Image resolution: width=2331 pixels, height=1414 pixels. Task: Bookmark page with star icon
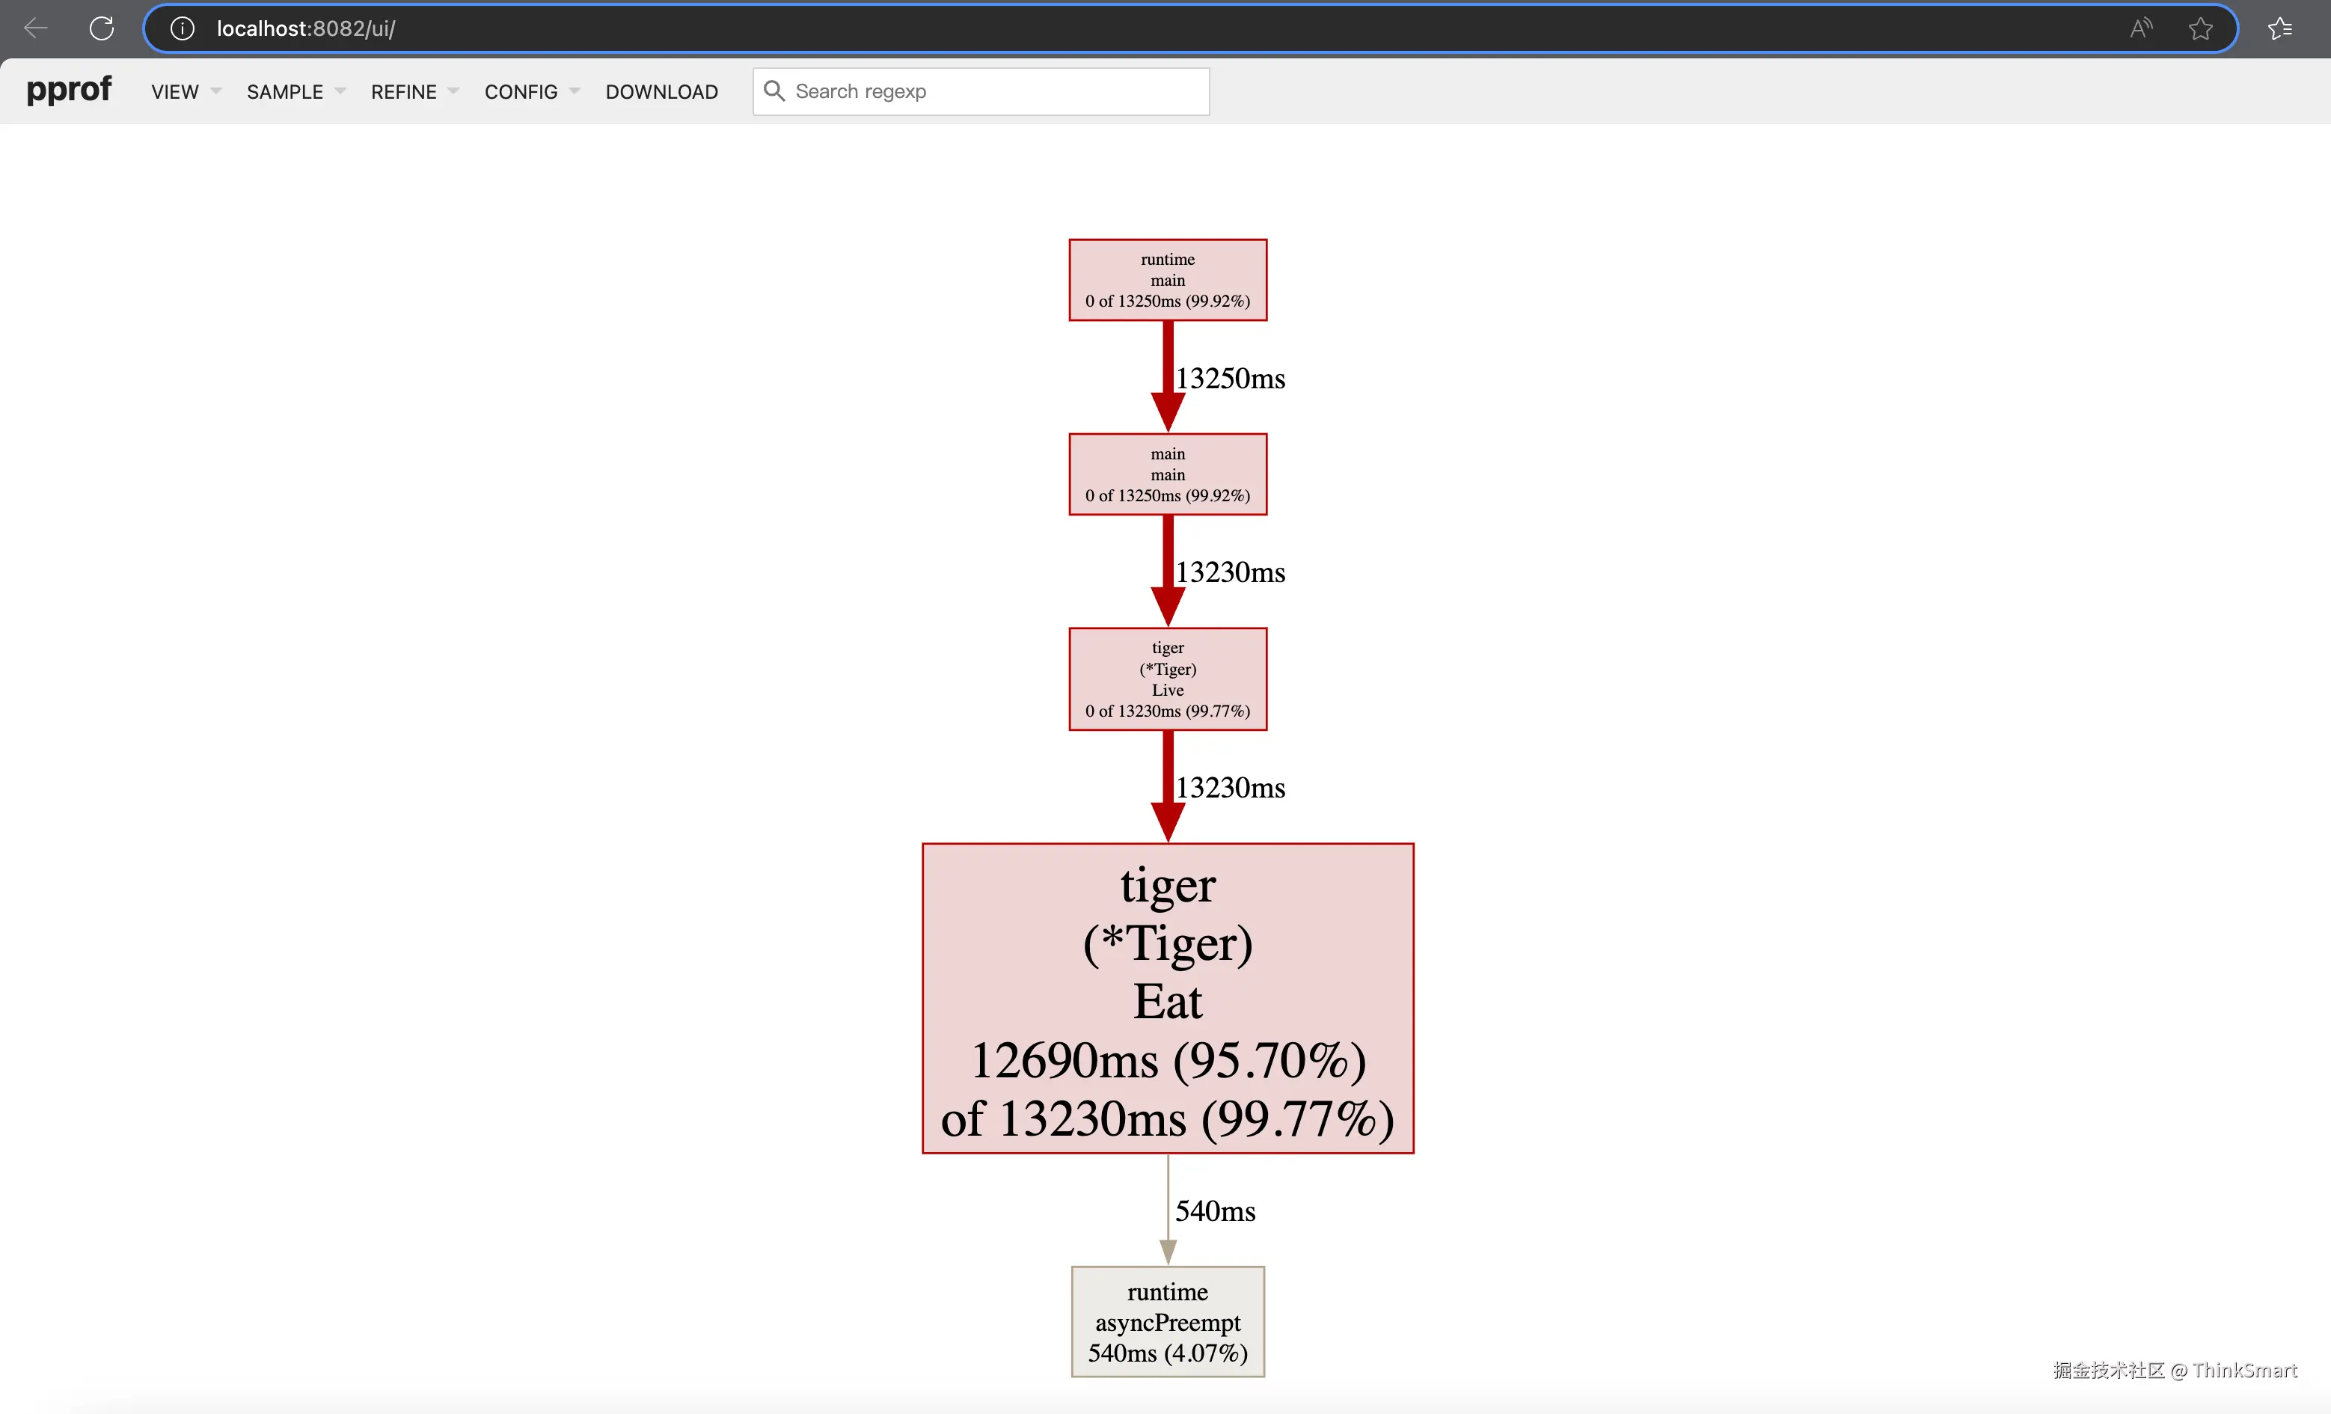pos(2200,28)
